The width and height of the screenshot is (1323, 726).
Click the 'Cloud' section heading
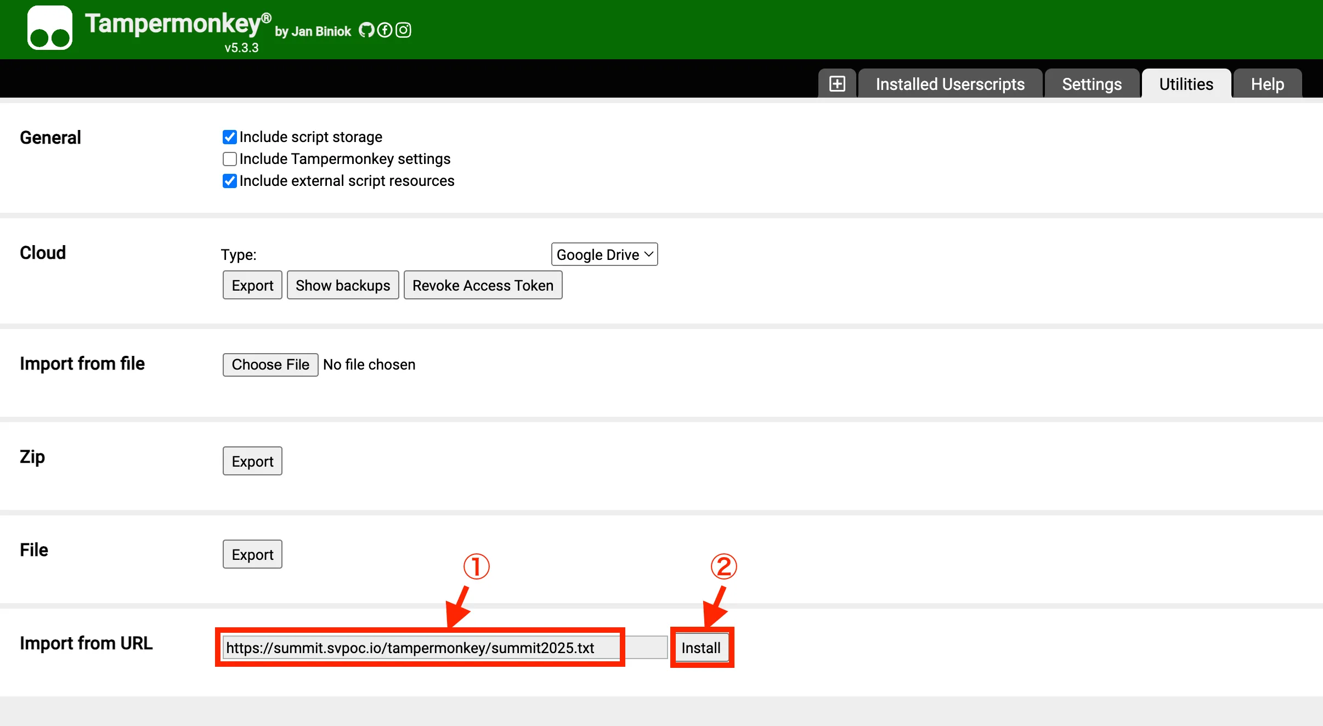43,253
